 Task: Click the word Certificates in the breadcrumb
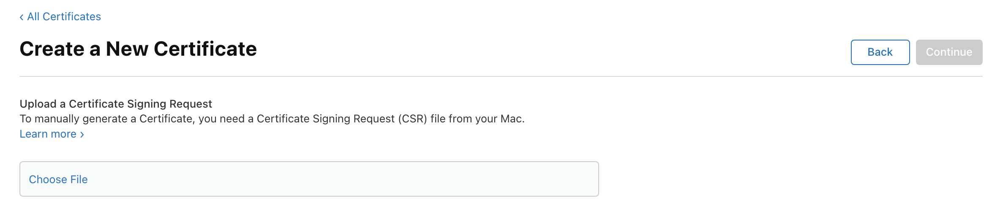tap(72, 17)
